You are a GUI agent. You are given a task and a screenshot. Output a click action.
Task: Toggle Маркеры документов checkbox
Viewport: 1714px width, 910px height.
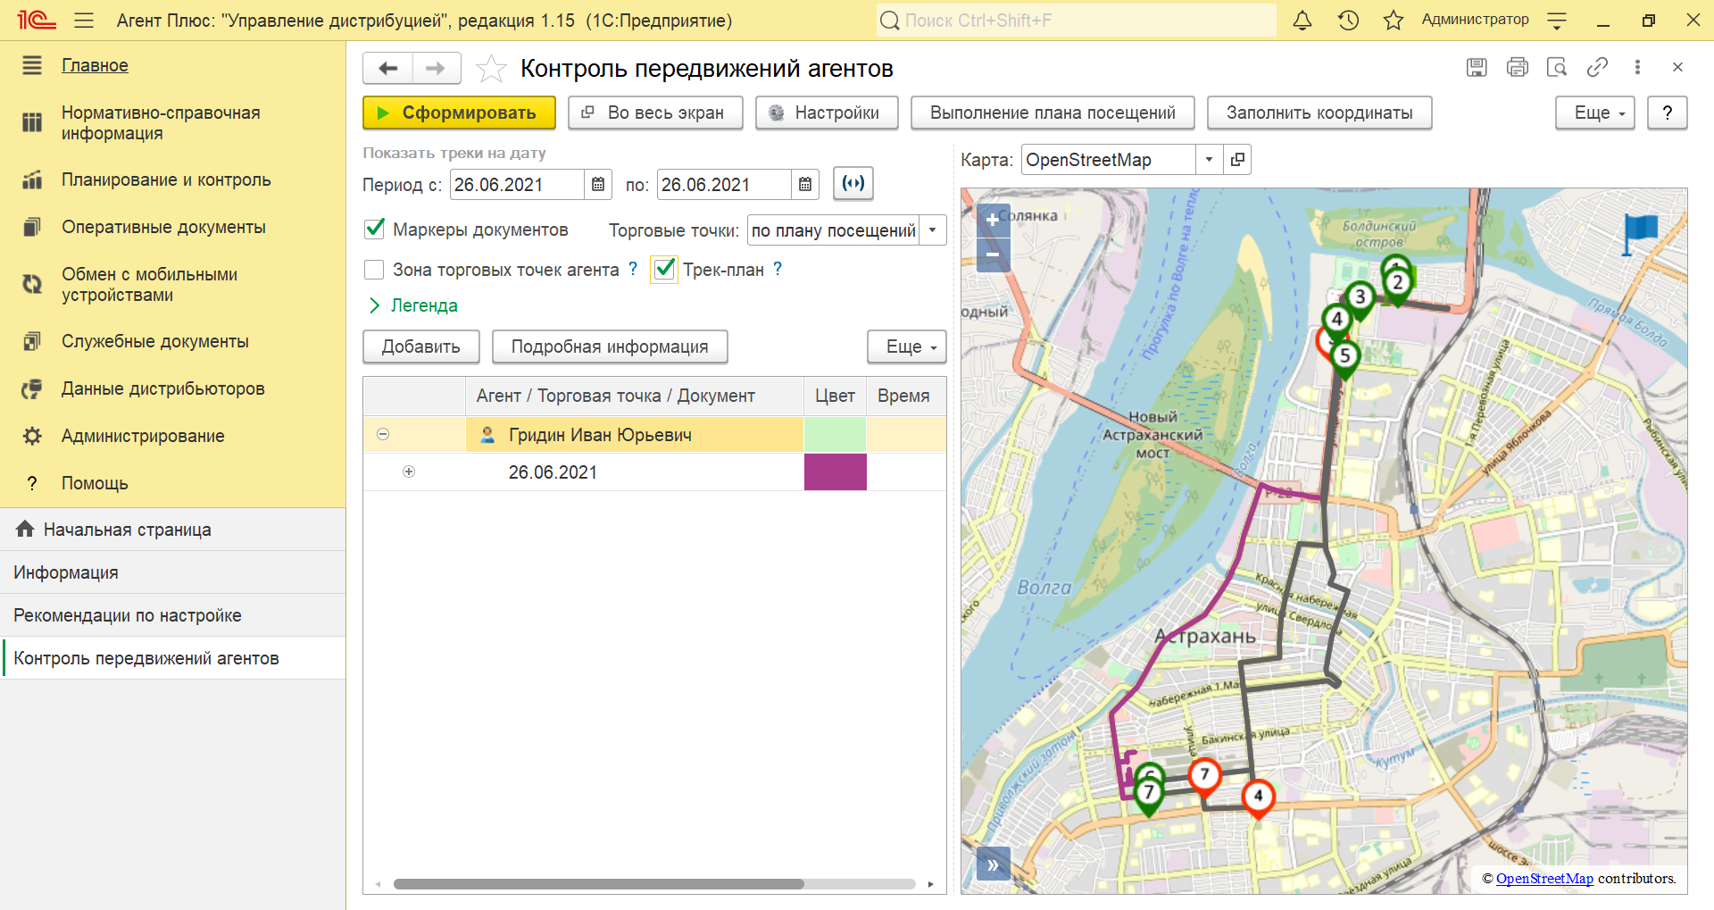pyautogui.click(x=375, y=229)
